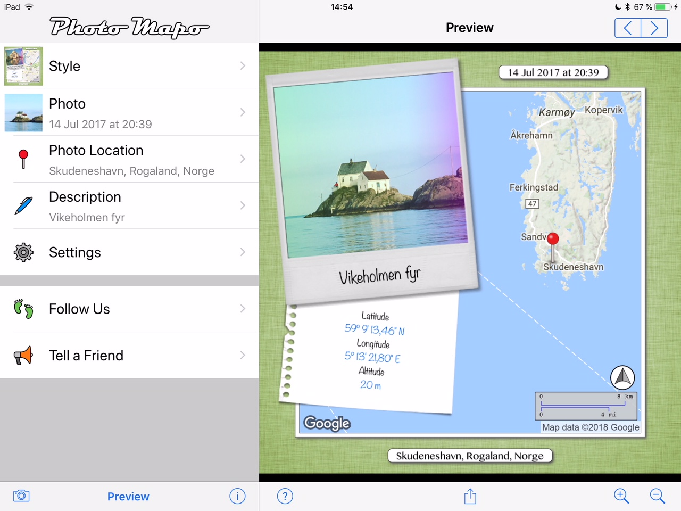Click the Map data ©2018 Google attribution
The width and height of the screenshot is (681, 511).
tap(591, 427)
